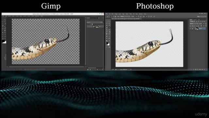Toggle airbrush option in Photoshop options bar
The height and width of the screenshot is (118, 209).
pos(151,16)
